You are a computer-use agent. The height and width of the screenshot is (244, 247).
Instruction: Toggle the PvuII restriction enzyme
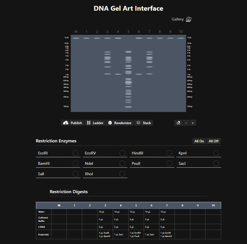tap(169, 163)
